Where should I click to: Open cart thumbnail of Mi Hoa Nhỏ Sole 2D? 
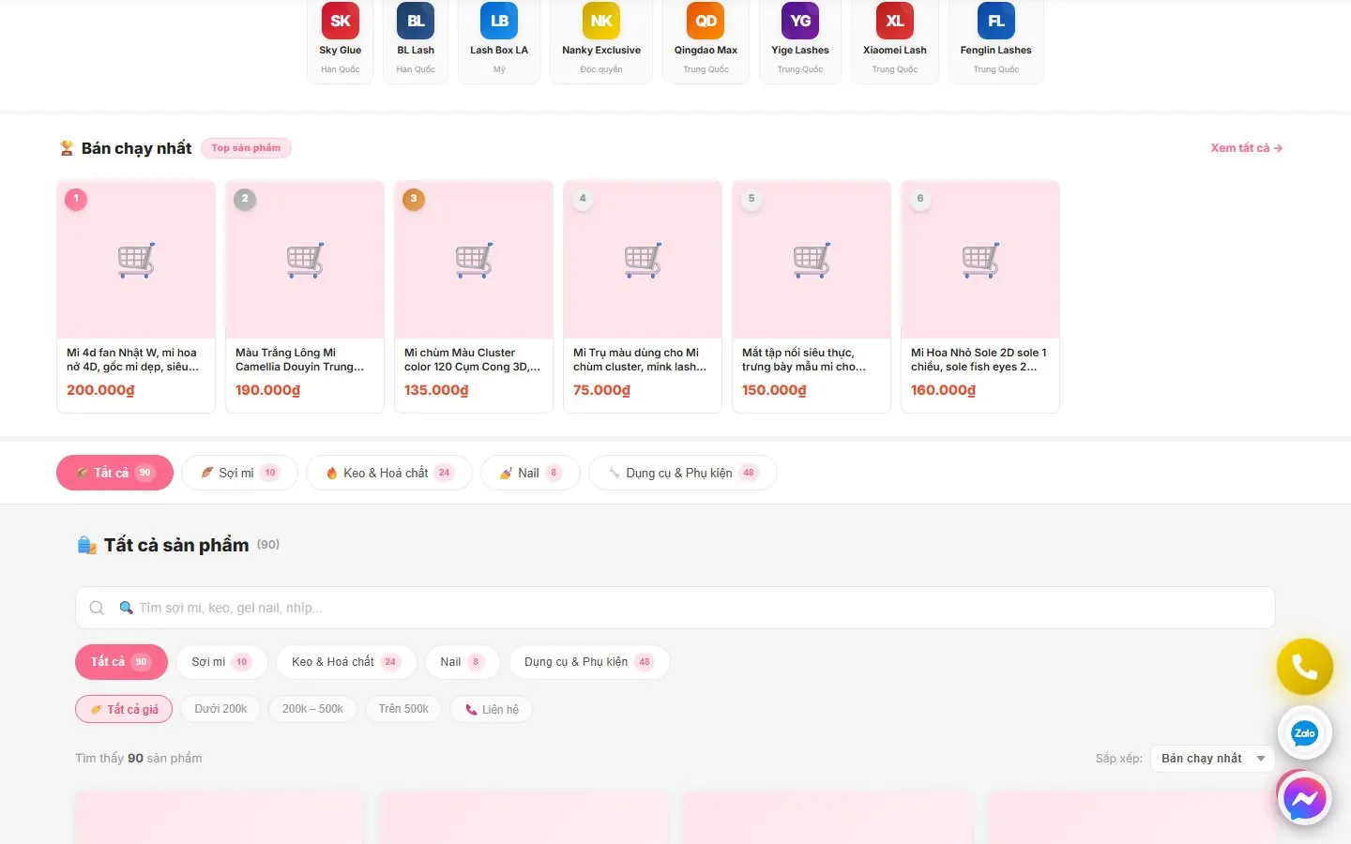point(980,260)
